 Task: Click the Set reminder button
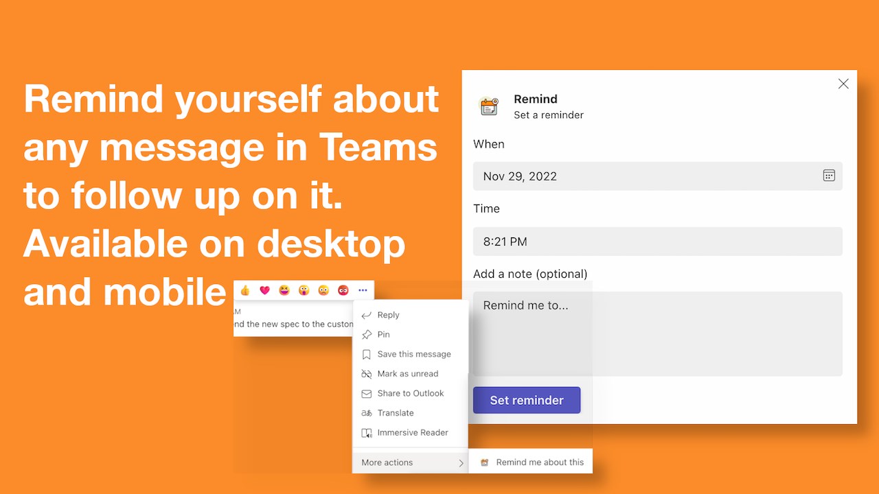click(x=527, y=400)
